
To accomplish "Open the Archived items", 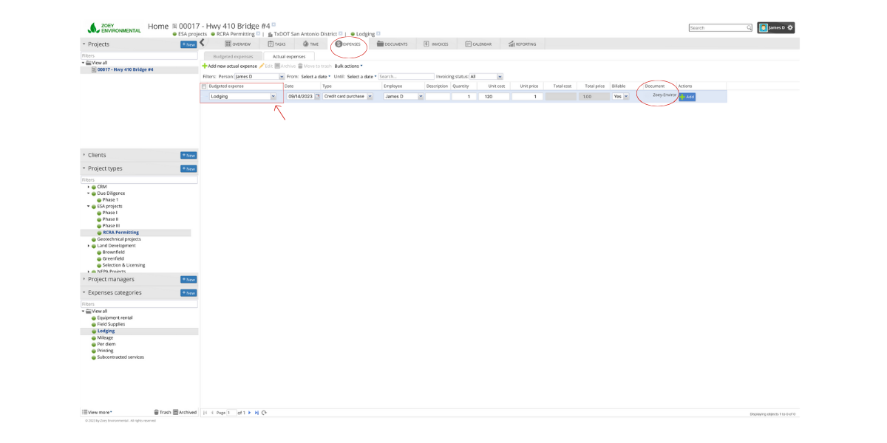I will pyautogui.click(x=185, y=413).
